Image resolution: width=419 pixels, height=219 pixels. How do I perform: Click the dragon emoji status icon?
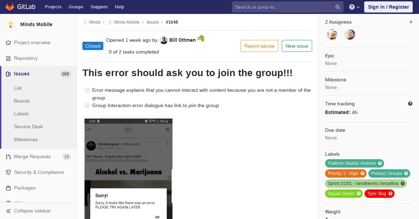(x=200, y=38)
